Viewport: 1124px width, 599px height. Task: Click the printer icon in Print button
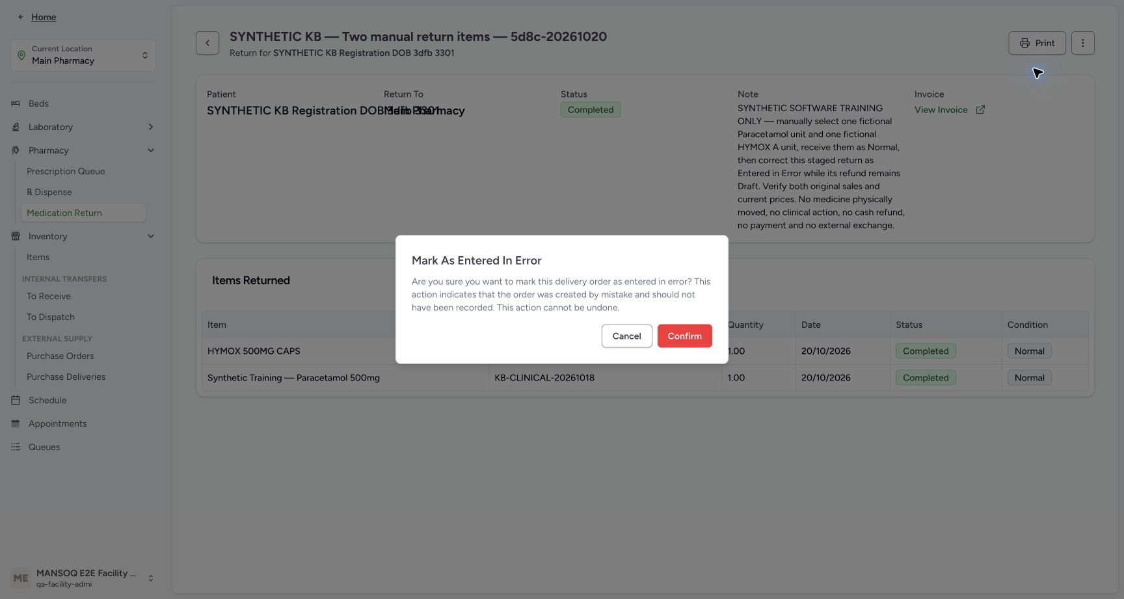point(1024,43)
